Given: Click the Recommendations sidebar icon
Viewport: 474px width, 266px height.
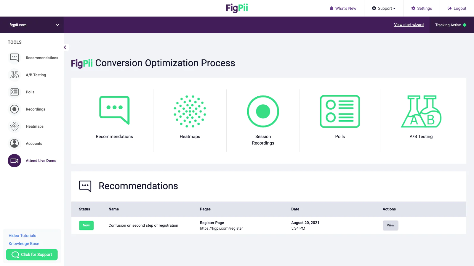Looking at the screenshot, I should point(14,58).
